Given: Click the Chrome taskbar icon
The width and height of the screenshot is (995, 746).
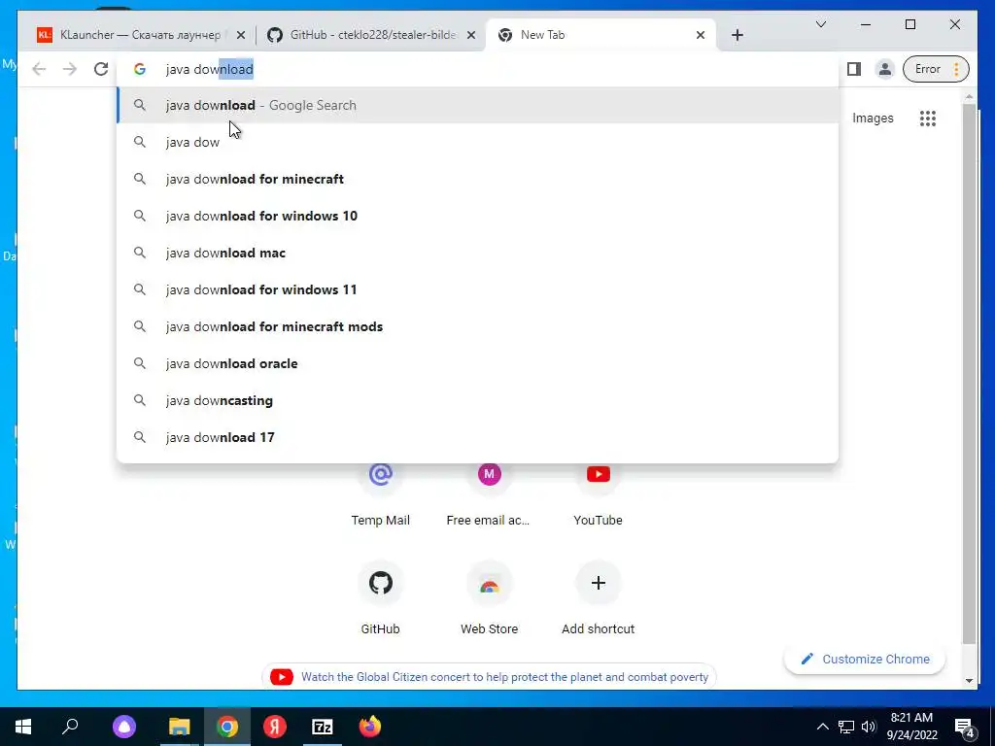Looking at the screenshot, I should [x=227, y=727].
